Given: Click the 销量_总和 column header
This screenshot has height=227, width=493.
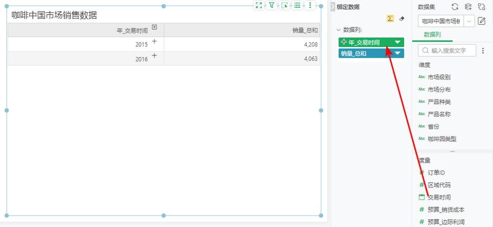Looking at the screenshot, I should (x=242, y=30).
